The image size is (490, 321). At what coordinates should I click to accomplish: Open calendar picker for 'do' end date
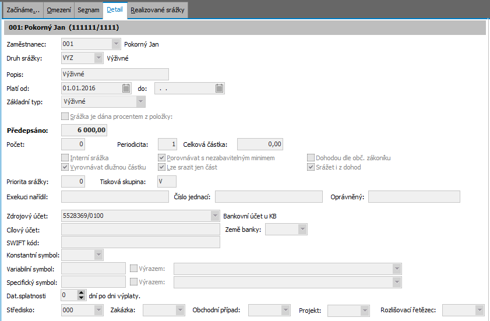(x=219, y=89)
